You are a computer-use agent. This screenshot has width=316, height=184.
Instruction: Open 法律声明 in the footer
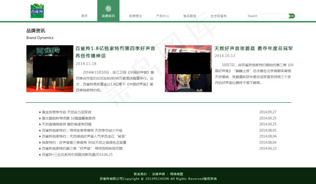tap(158, 174)
